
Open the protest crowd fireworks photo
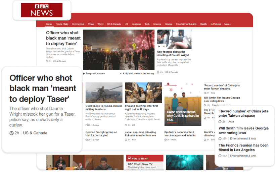pos(119,50)
